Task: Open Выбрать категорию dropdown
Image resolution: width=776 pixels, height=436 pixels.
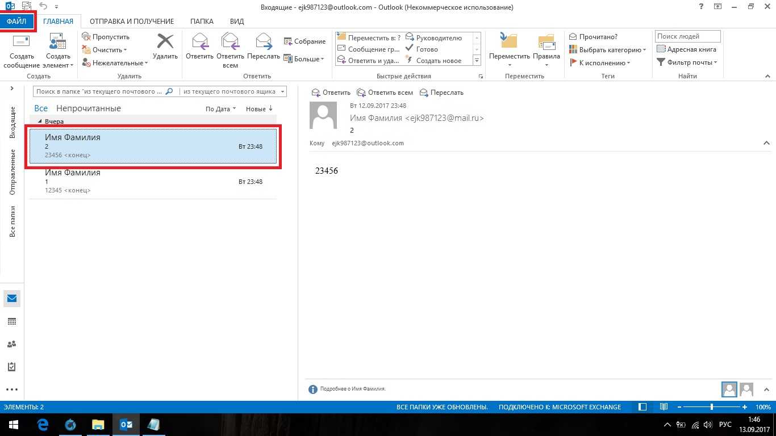Action: click(x=608, y=50)
